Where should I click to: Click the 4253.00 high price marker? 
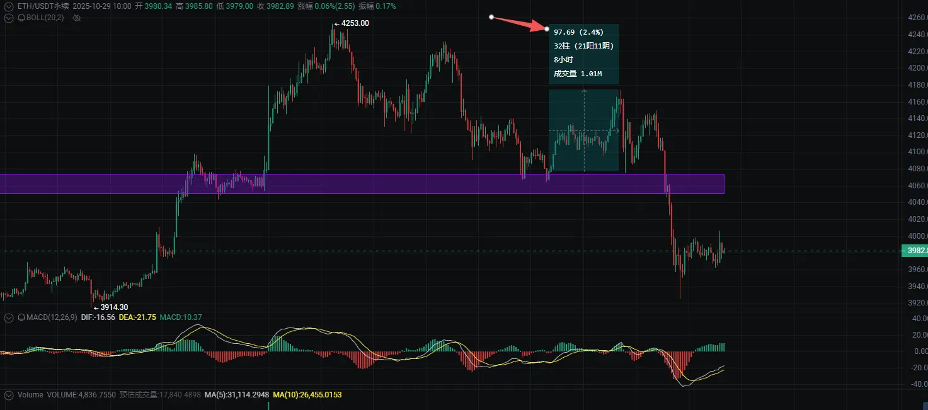[352, 23]
